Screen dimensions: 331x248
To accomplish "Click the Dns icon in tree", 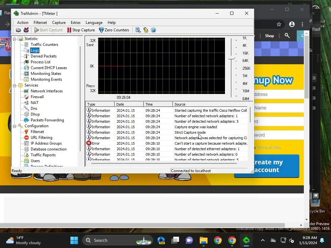I will [x=27, y=108].
